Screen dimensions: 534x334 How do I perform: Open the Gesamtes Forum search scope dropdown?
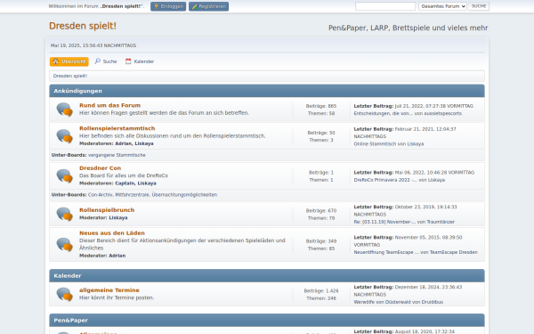[442, 6]
